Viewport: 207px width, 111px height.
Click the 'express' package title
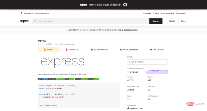[42, 41]
